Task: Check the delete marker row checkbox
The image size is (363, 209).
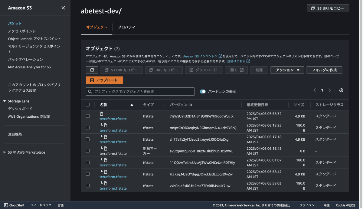Action: 88,151
